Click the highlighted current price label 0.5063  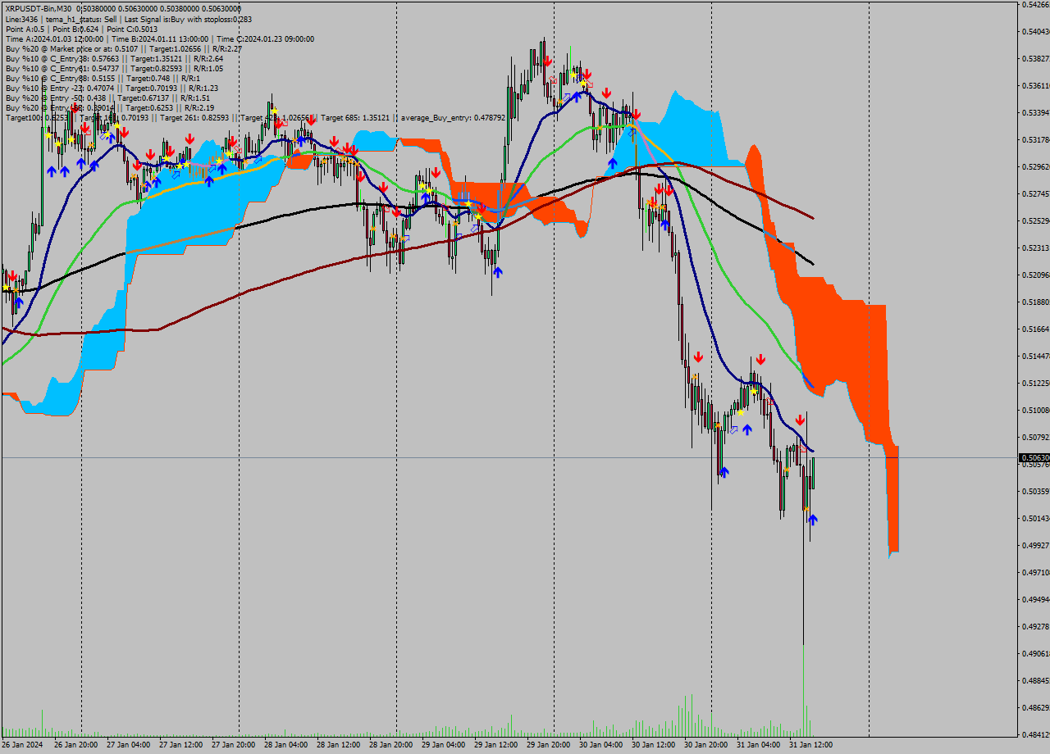click(x=1034, y=457)
